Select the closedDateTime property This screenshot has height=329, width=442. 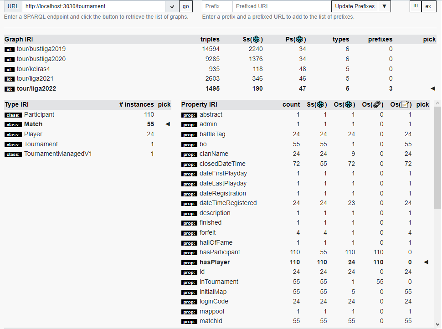click(222, 164)
